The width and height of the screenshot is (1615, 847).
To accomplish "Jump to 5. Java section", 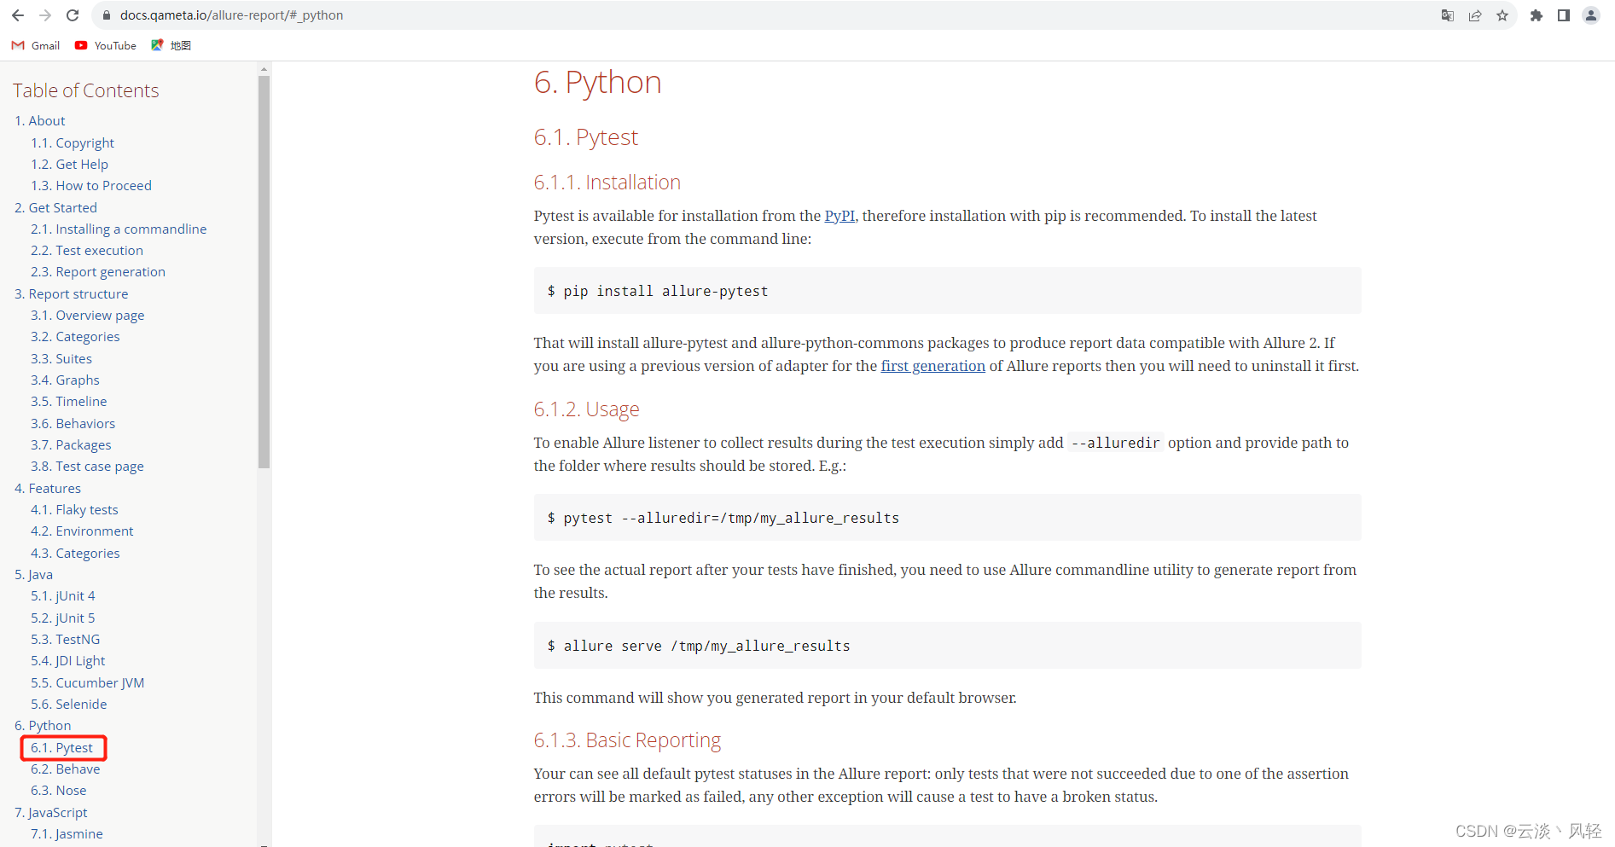I will point(33,575).
